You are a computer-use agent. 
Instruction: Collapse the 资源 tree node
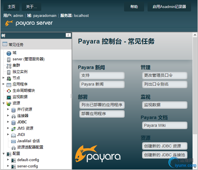click(3, 103)
